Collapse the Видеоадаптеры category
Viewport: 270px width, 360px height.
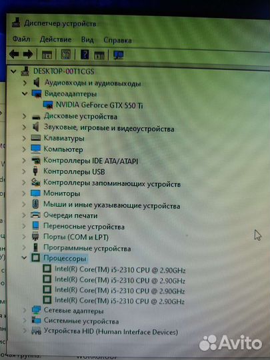coord(25,93)
